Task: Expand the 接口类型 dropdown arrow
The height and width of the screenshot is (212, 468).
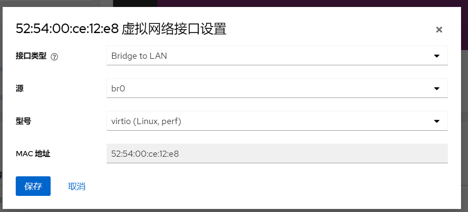Action: coord(436,56)
